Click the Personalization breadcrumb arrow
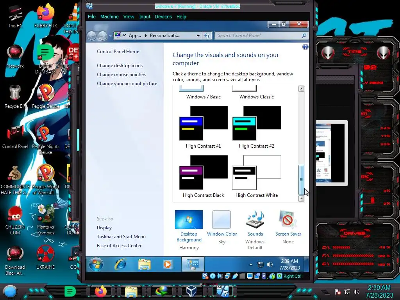The height and width of the screenshot is (300, 400). coord(146,36)
